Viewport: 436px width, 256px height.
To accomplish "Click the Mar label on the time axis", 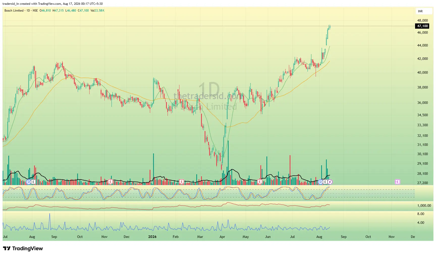I will (x=200, y=237).
